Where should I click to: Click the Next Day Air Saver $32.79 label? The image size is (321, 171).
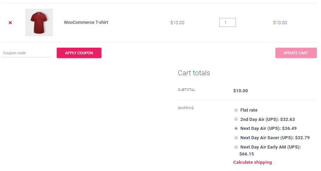(275, 137)
